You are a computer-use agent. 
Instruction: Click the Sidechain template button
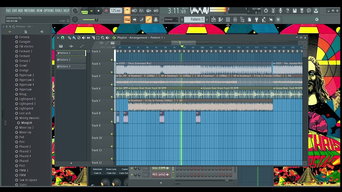[98, 169]
